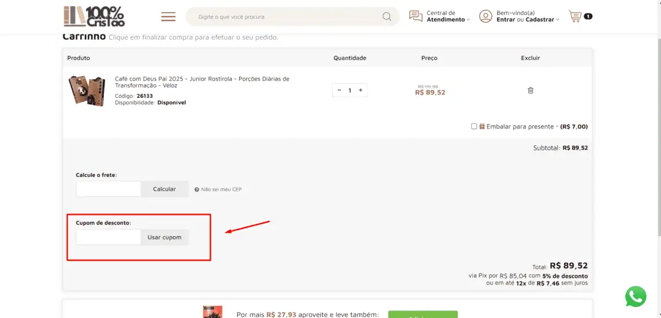Click the Café com Deus Pai thumbnail
The height and width of the screenshot is (318, 661).
click(x=87, y=90)
